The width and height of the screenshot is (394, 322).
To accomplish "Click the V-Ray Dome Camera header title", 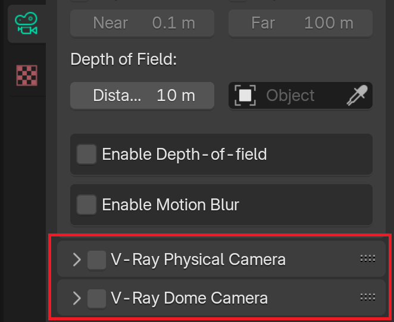I will [189, 298].
